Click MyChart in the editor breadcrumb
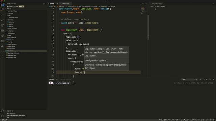The height and width of the screenshot is (121, 216). pos(61,7)
